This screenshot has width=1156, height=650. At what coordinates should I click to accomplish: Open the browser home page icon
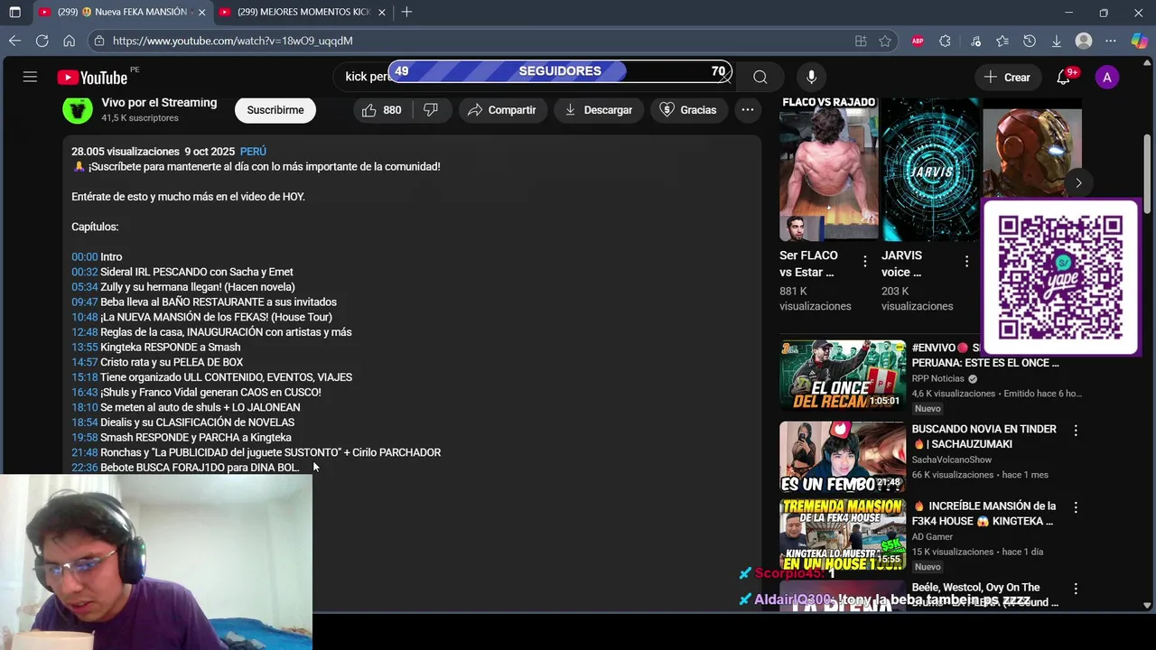tap(69, 41)
